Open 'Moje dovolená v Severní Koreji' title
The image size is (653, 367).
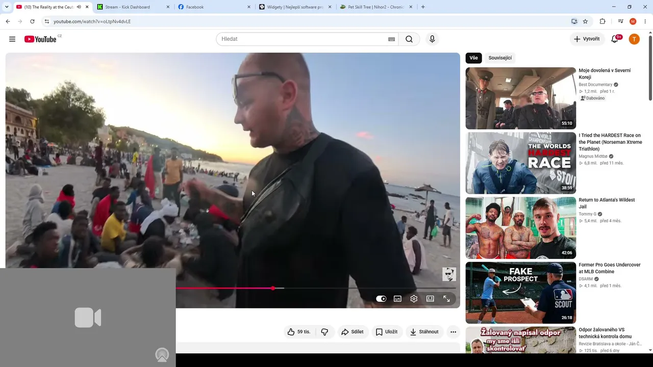coord(605,74)
